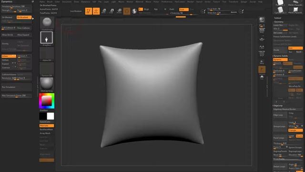Viewport: 305px width, 172px height.
Task: Adjust the Max Simulation Points slider
Action: tap(17, 96)
